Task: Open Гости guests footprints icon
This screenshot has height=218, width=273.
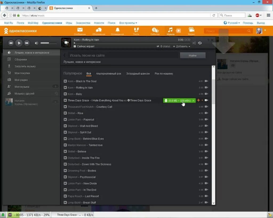Action: (136, 31)
